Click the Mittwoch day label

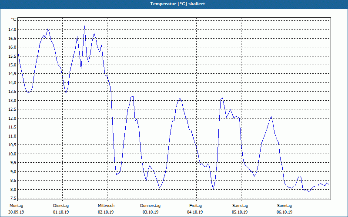[x=106, y=206]
